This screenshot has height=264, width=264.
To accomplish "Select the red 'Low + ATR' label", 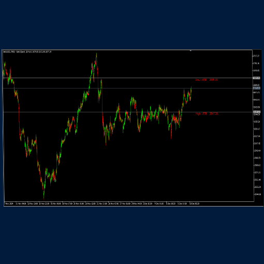I will [207, 80].
